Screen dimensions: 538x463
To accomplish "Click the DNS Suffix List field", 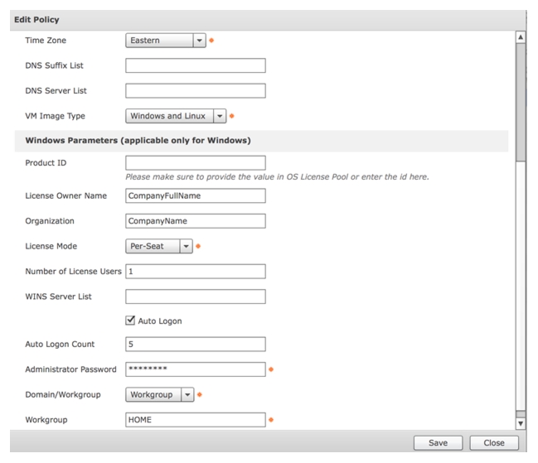I will 196,65.
